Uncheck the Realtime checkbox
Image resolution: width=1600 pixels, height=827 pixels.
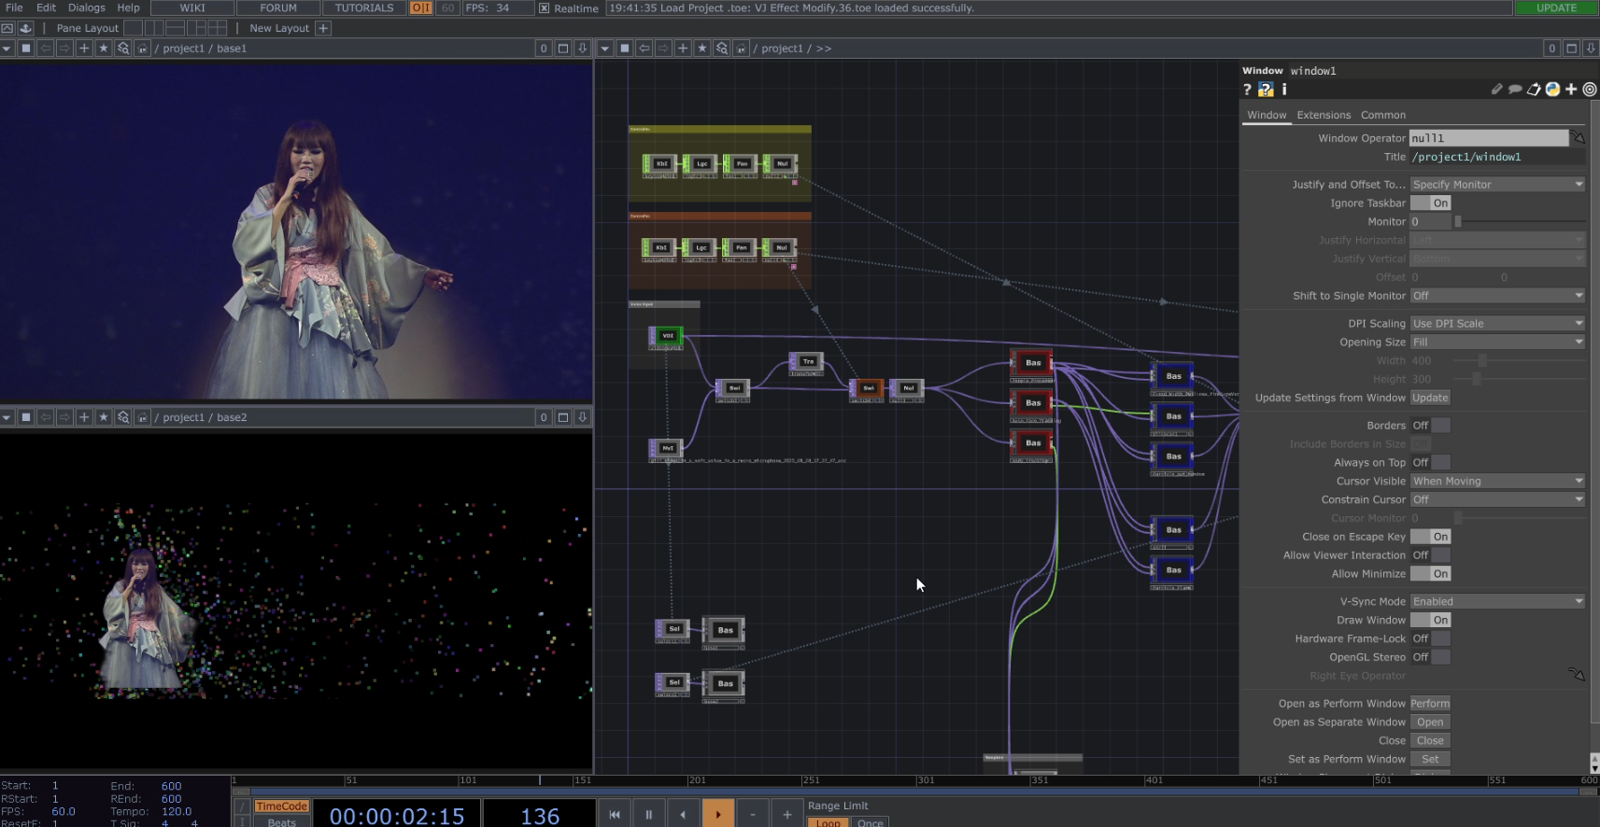click(x=545, y=8)
